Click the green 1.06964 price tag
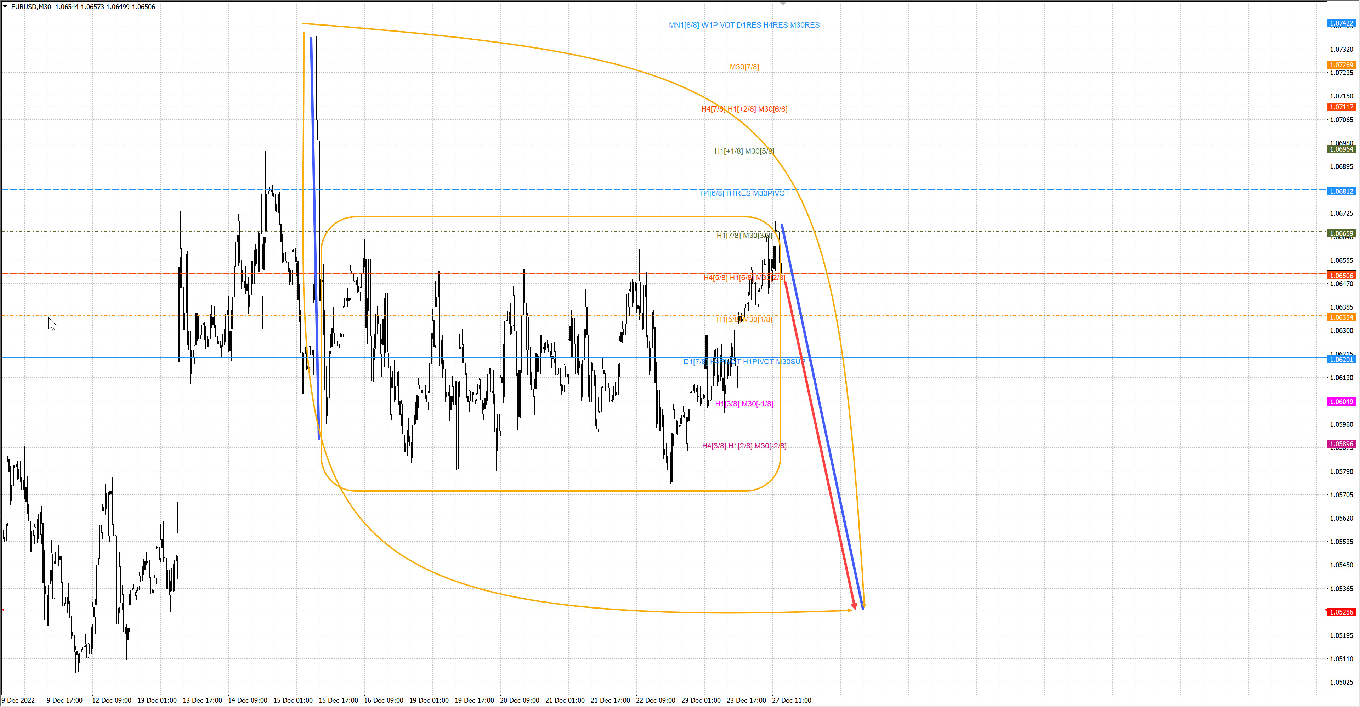This screenshot has height=707, width=1360. coord(1341,149)
